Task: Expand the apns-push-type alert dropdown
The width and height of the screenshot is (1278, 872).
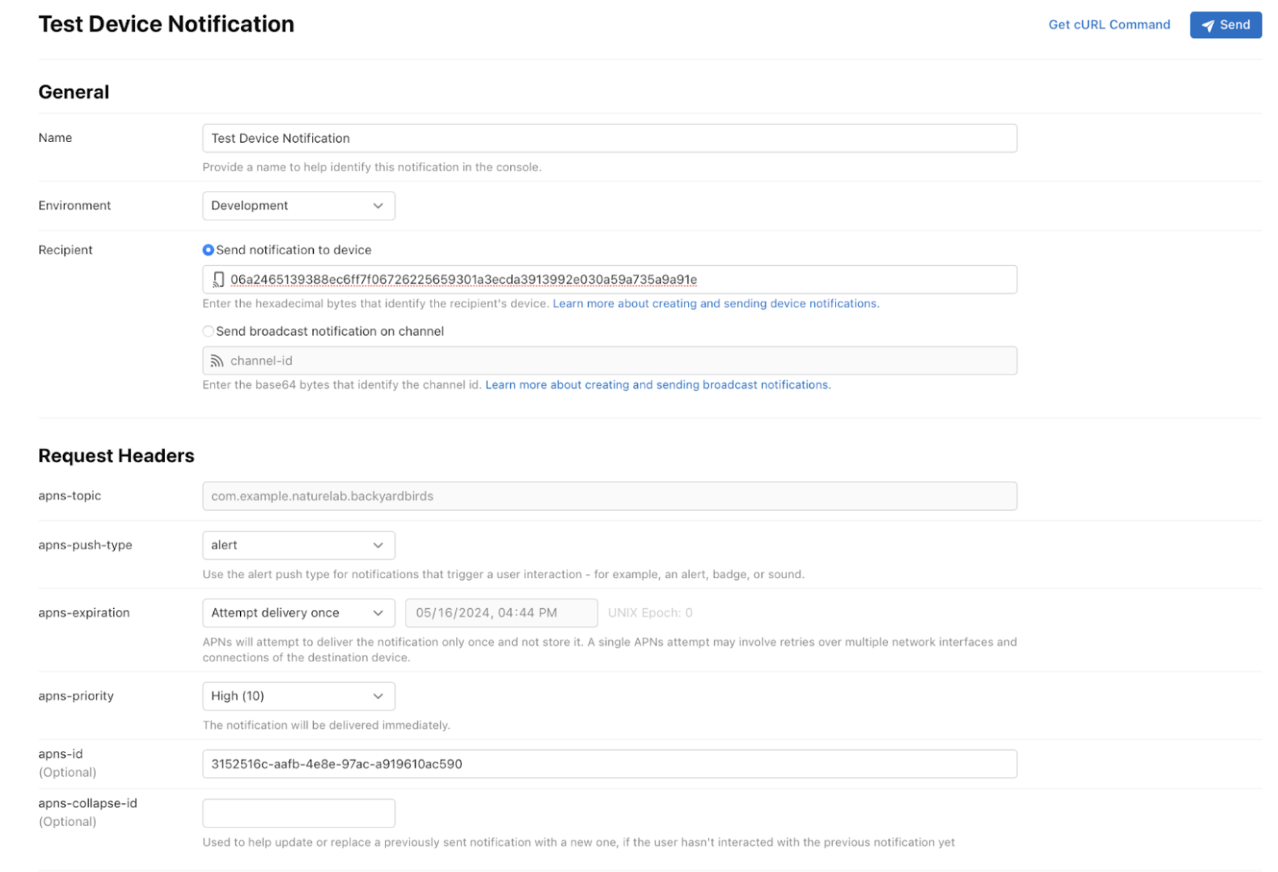Action: click(298, 545)
